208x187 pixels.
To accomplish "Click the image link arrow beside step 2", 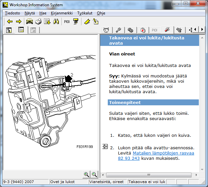I will [105, 146].
